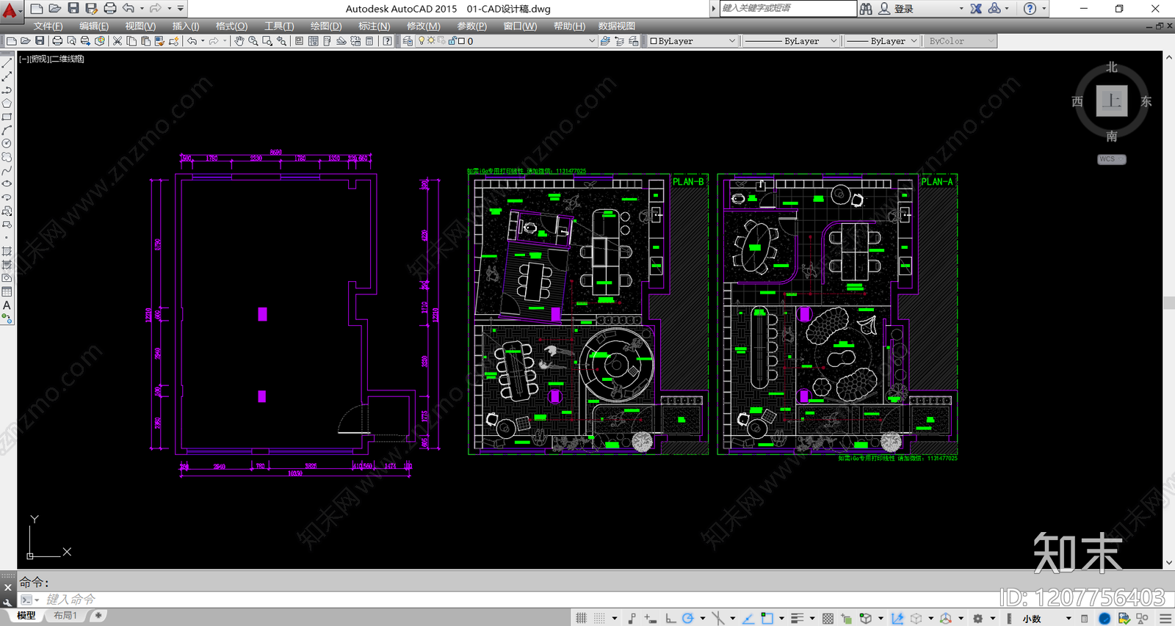Select the Spline draw tool
The width and height of the screenshot is (1175, 626).
point(7,170)
